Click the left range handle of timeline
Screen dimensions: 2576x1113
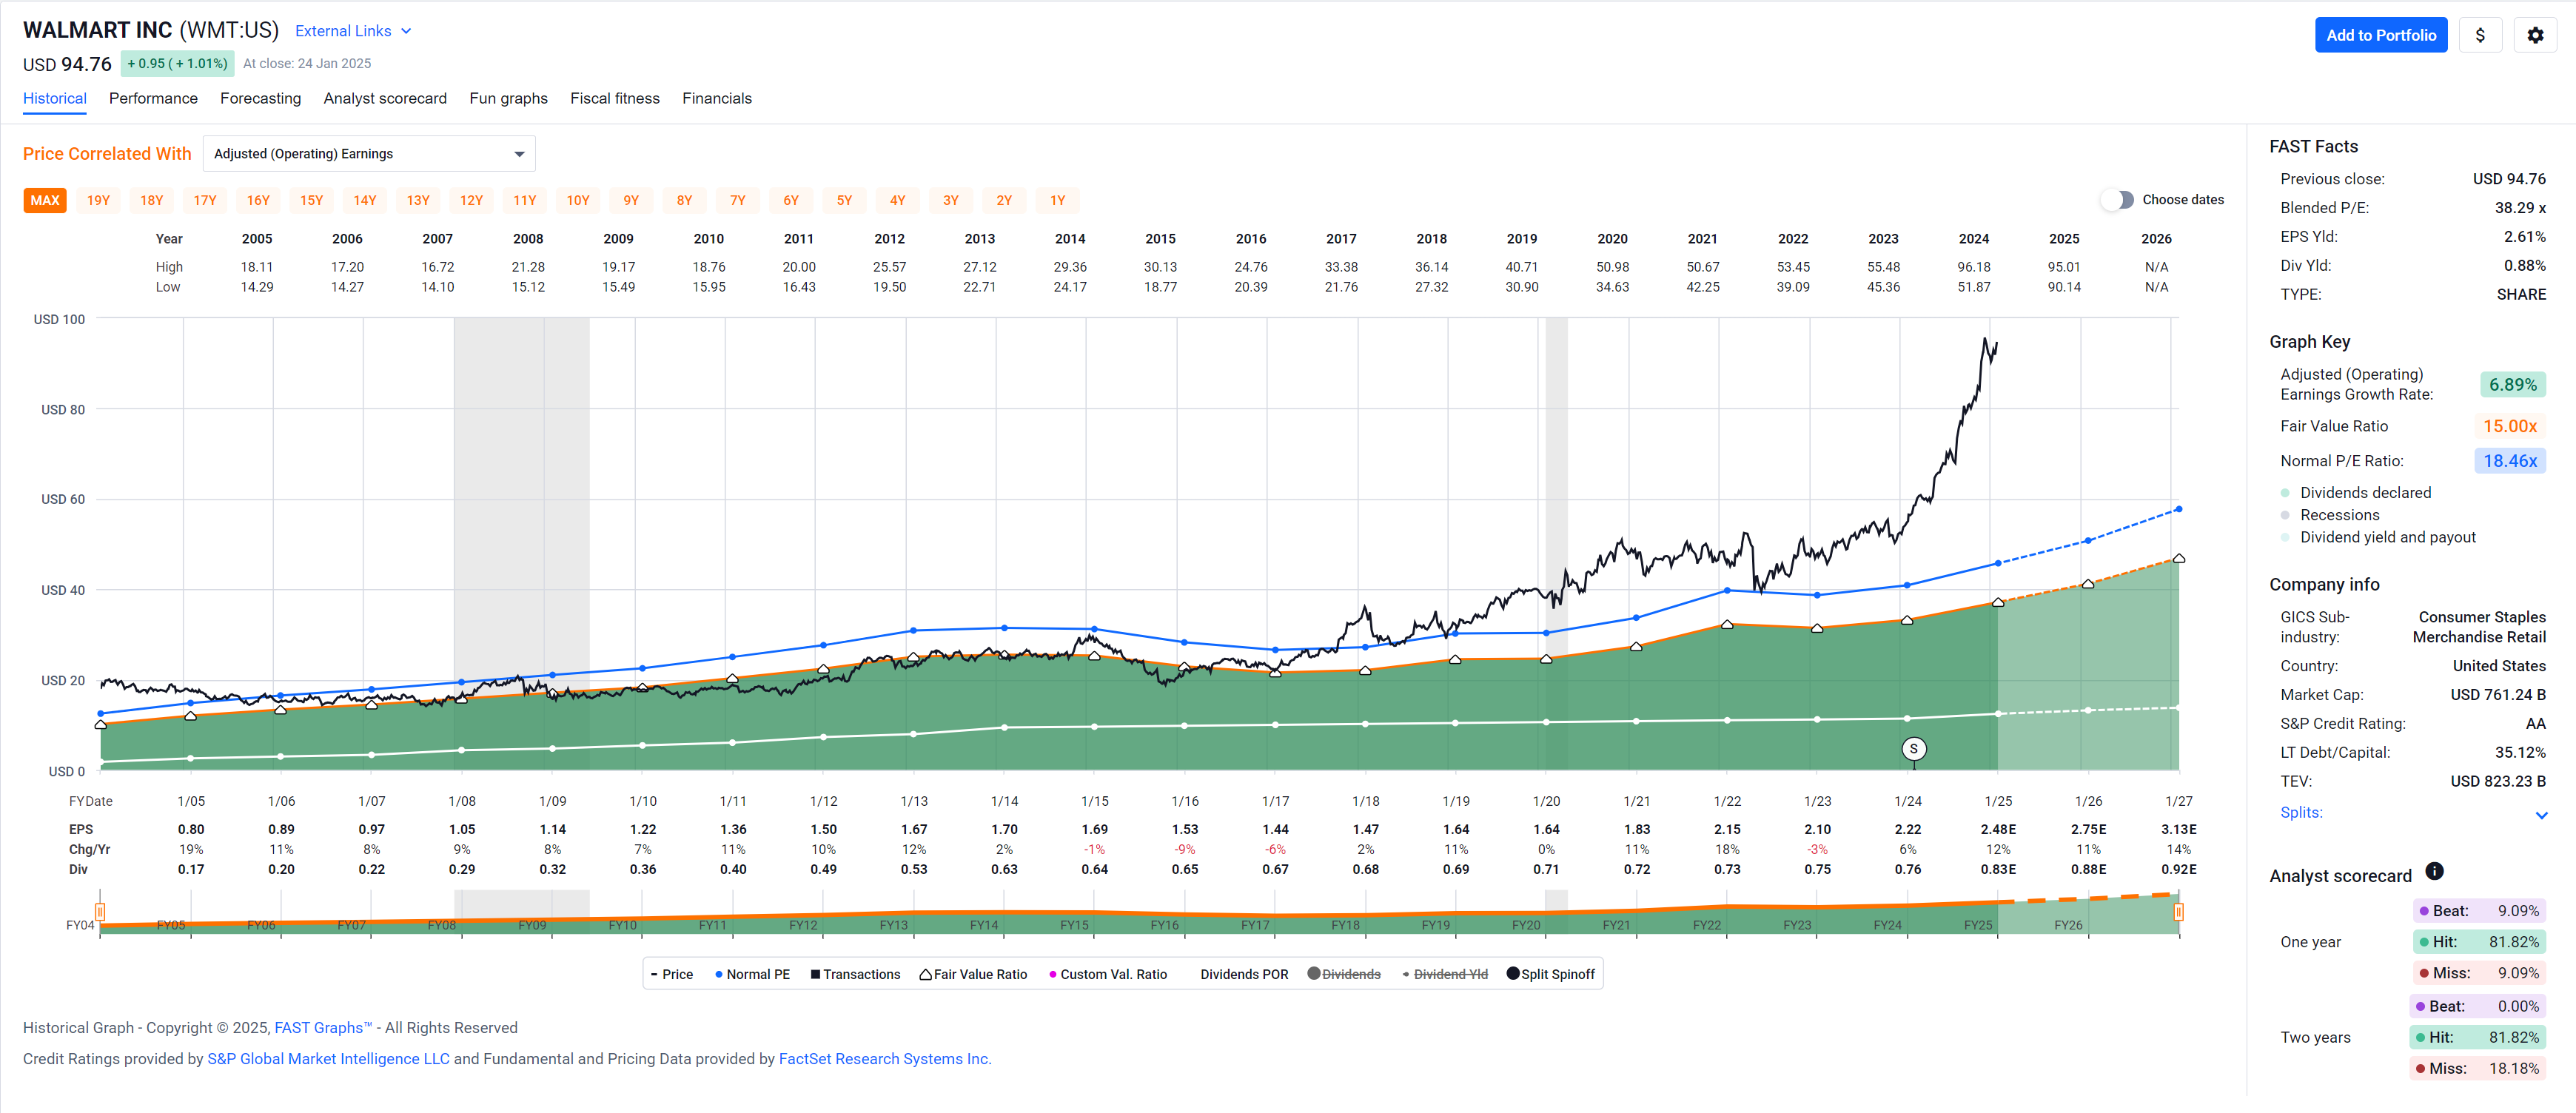pos(100,911)
